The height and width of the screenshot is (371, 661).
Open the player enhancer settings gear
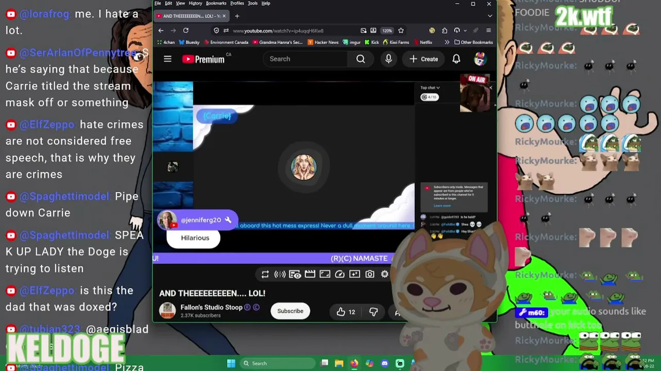(385, 274)
